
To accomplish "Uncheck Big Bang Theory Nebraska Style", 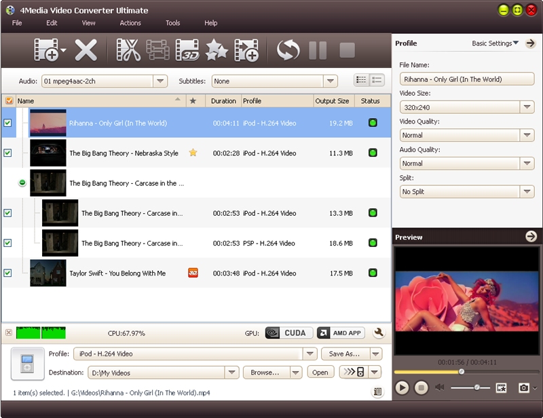I will [8, 153].
